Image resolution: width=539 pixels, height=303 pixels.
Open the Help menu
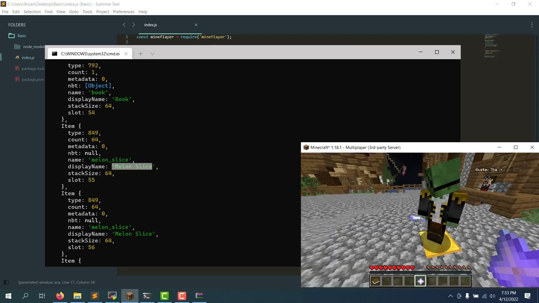(143, 12)
